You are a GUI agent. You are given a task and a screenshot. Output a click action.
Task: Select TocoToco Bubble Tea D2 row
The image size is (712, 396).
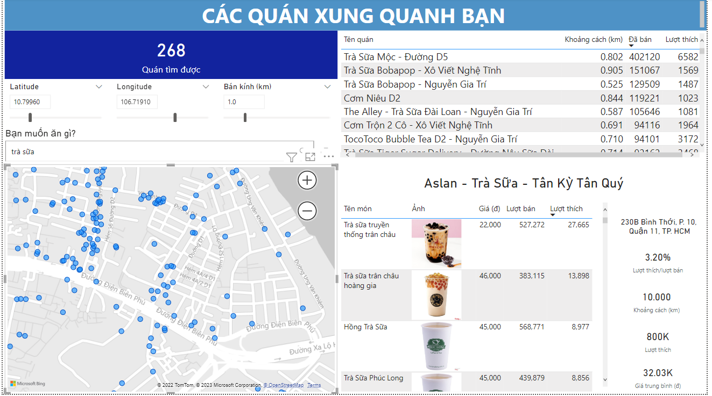(x=520, y=139)
